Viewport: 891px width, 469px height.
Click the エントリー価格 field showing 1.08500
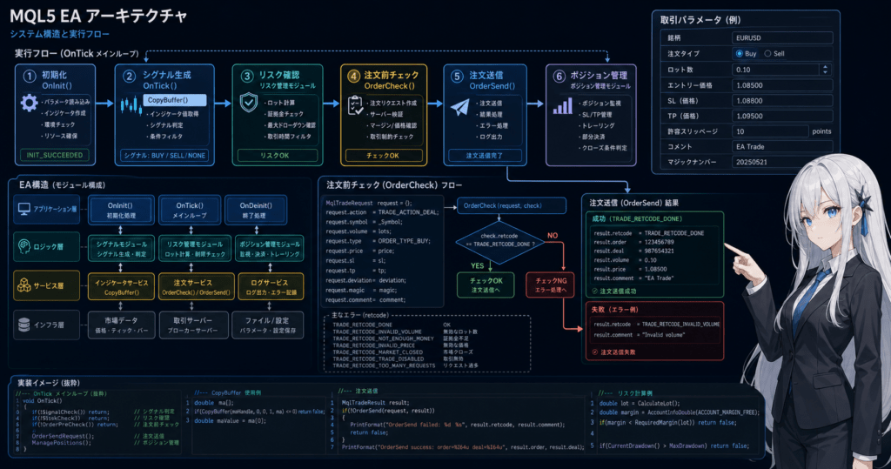coord(782,85)
